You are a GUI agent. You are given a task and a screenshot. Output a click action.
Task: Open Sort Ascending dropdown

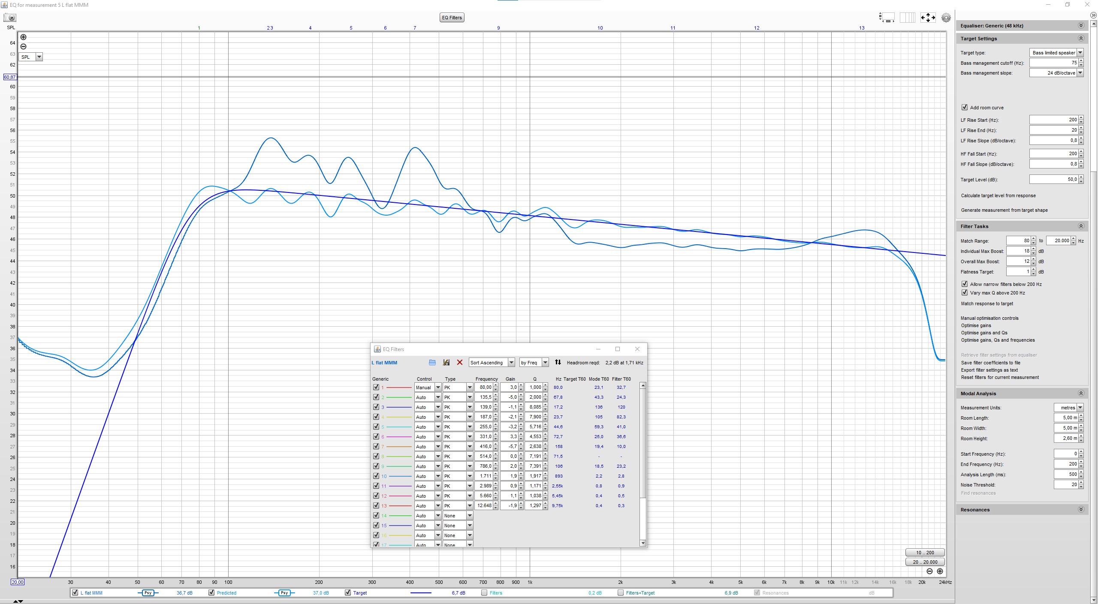coord(492,363)
